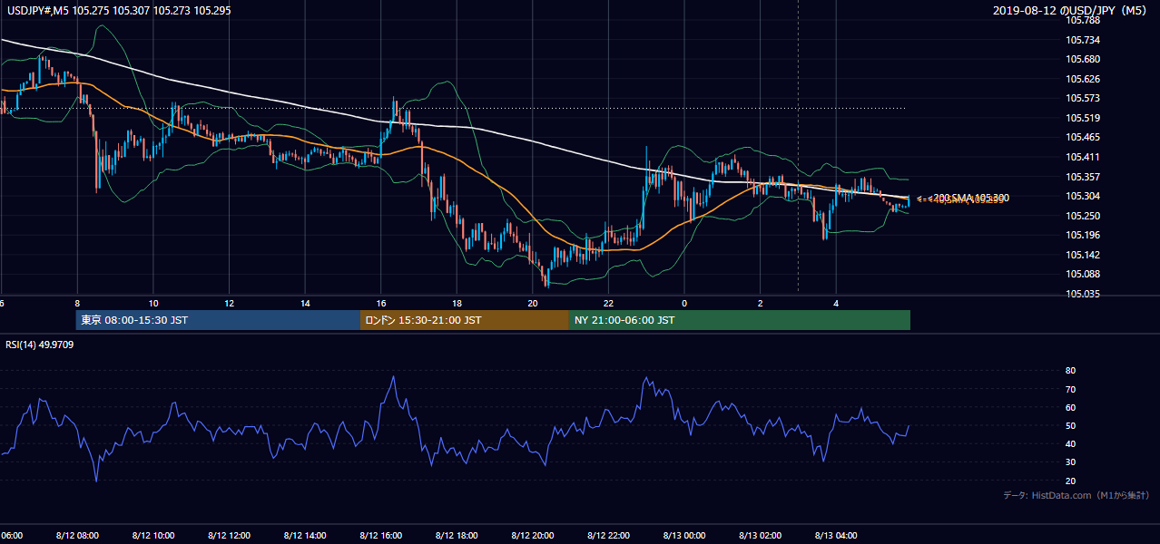Click the RSI(14) 49.9709 indicator label
The height and width of the screenshot is (544, 1160).
tap(40, 345)
